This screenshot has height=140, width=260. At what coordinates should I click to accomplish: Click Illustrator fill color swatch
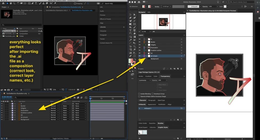tap(131, 61)
